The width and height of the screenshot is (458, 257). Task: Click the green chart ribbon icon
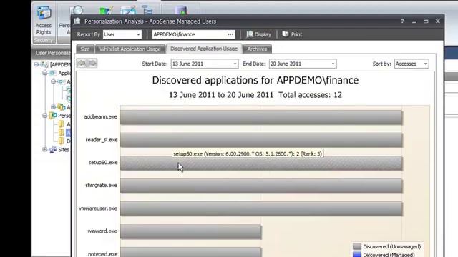pos(105,11)
